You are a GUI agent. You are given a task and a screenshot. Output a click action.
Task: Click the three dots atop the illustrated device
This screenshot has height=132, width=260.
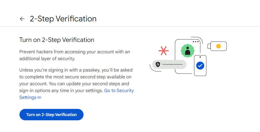196,42
